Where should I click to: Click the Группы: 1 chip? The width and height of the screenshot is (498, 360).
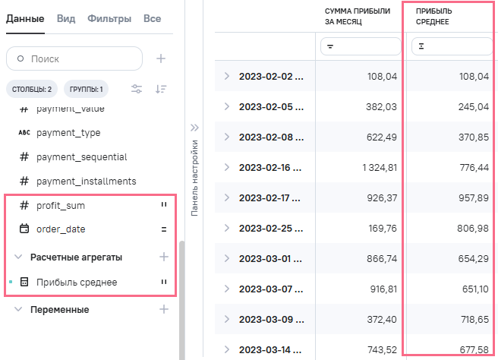click(87, 90)
